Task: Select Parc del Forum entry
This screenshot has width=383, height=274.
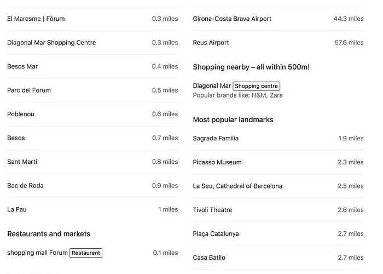Action: (x=92, y=90)
